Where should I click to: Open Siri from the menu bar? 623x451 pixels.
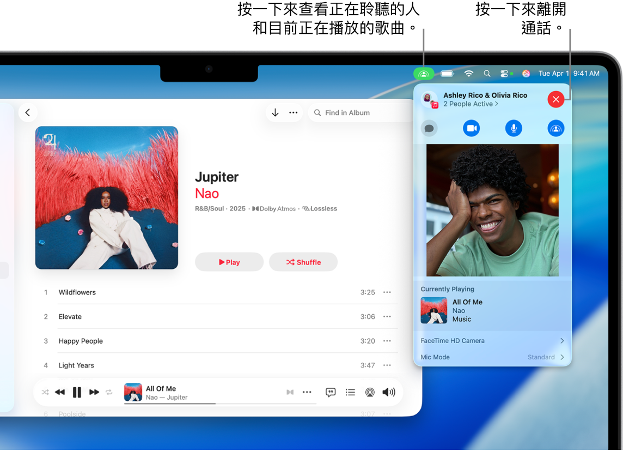point(526,73)
